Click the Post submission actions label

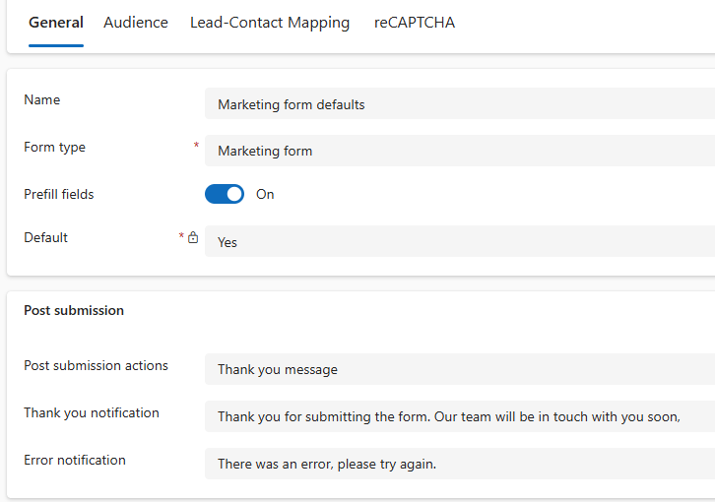click(96, 366)
